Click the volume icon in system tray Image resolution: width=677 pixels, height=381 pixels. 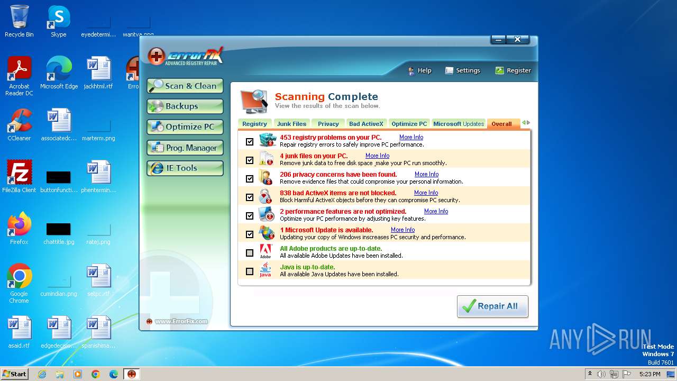pyautogui.click(x=601, y=374)
